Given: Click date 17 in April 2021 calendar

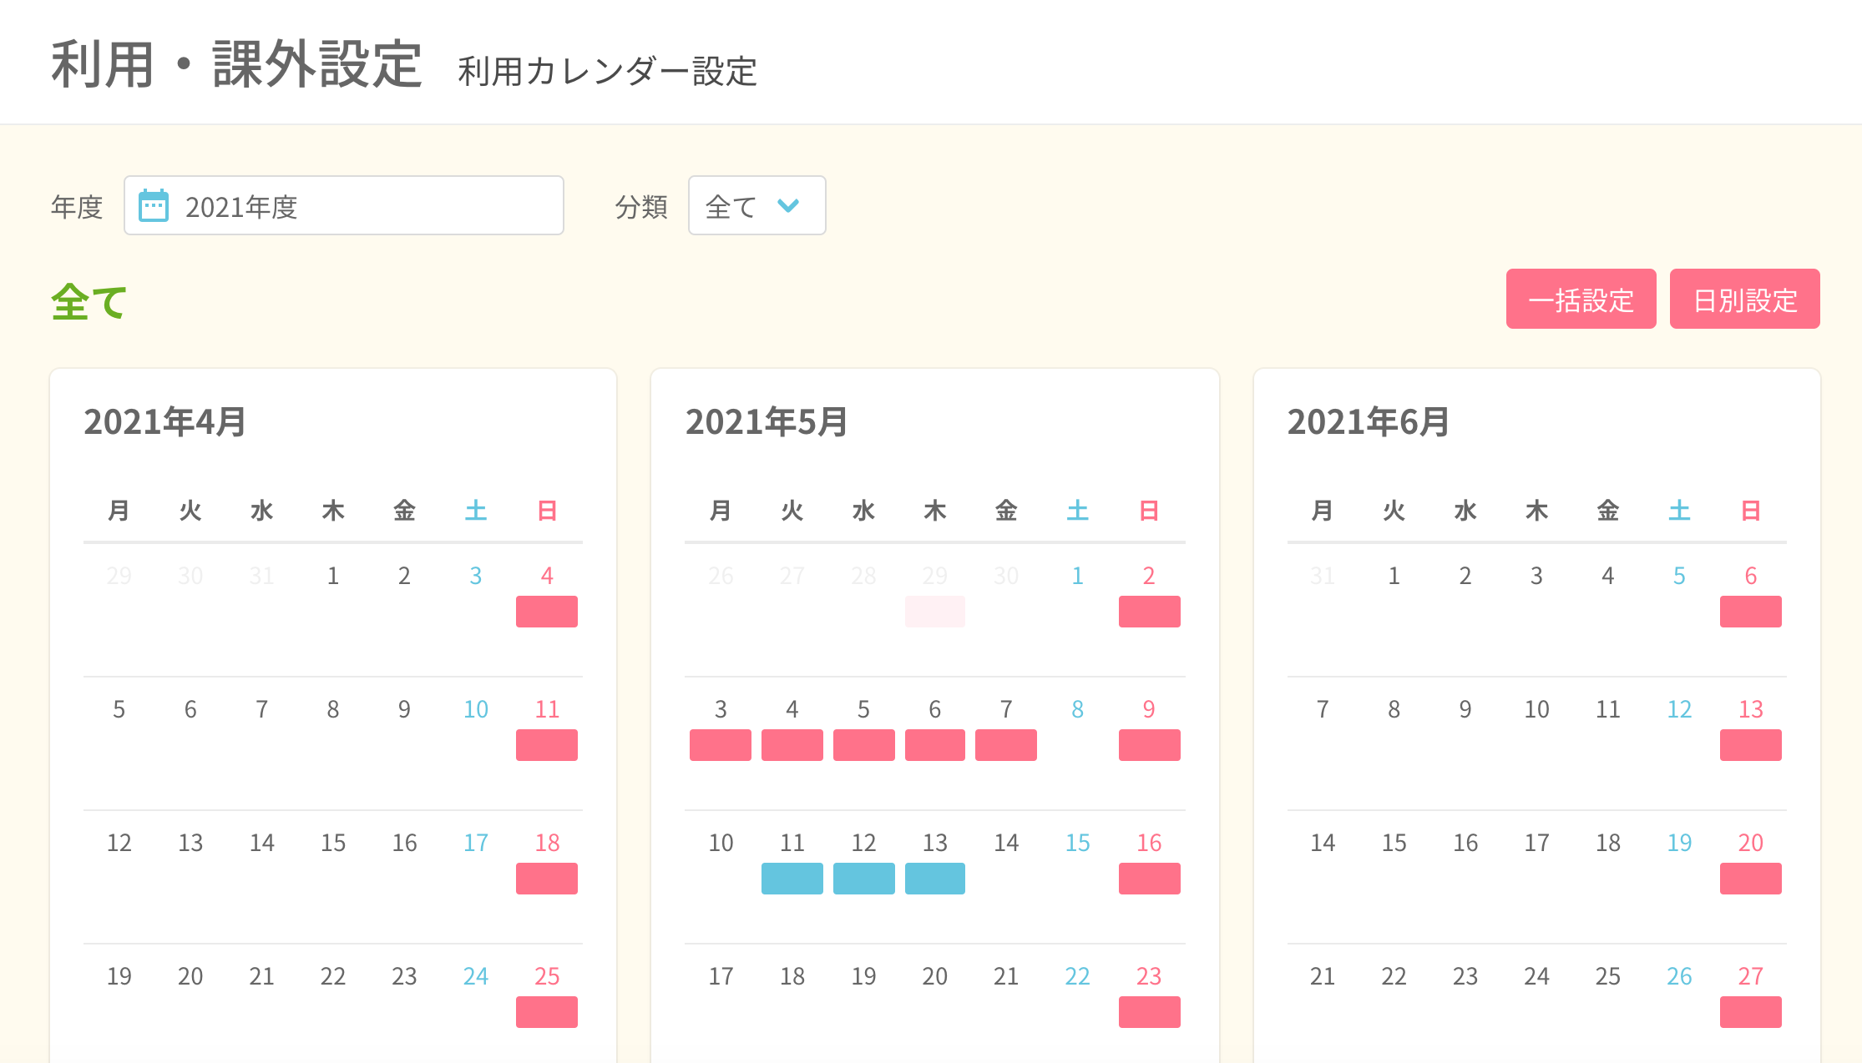Looking at the screenshot, I should tap(476, 843).
